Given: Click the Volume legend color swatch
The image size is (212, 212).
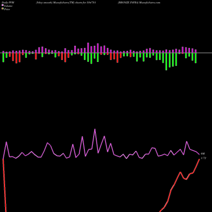Looking at the screenshot, I should click(3, 6).
